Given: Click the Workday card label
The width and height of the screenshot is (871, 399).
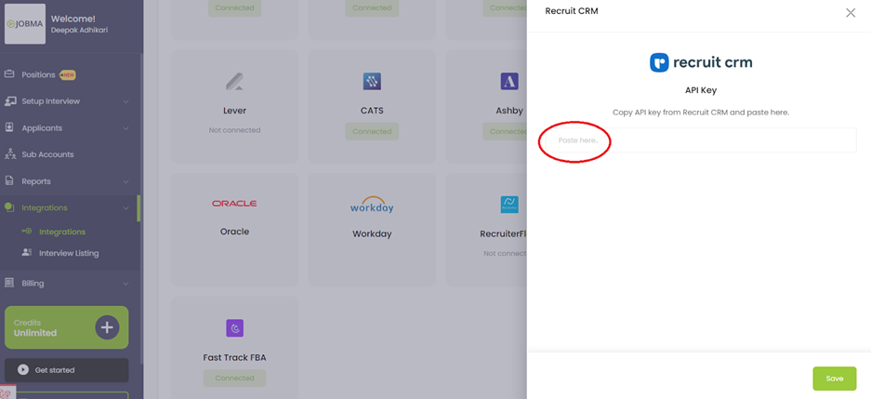Looking at the screenshot, I should click(372, 234).
